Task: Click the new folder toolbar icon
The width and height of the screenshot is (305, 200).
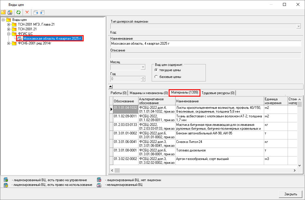Action: [3, 12]
